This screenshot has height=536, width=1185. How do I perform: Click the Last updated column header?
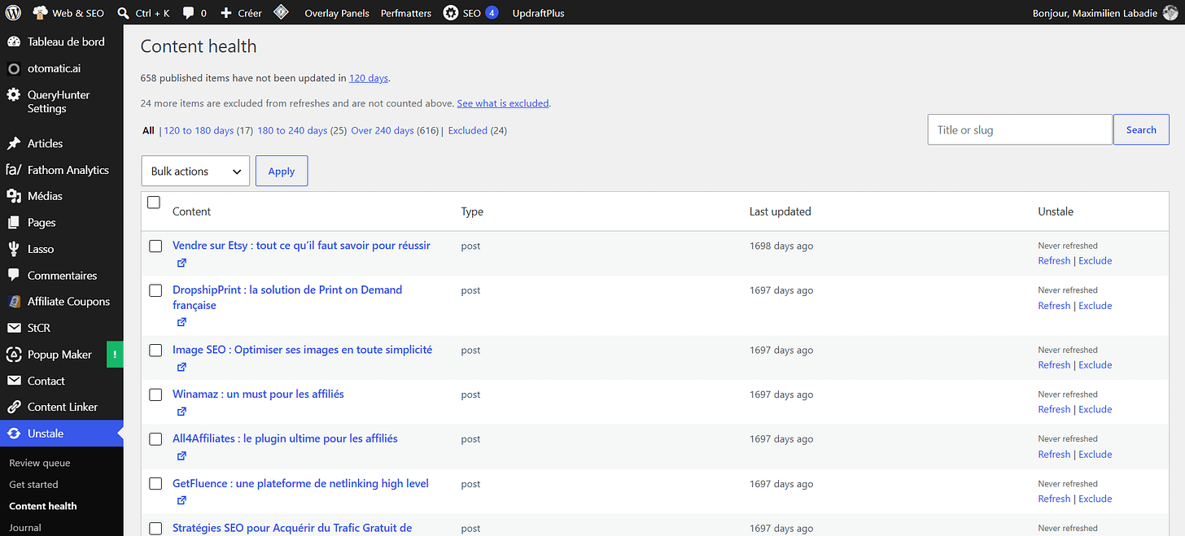pyautogui.click(x=781, y=211)
